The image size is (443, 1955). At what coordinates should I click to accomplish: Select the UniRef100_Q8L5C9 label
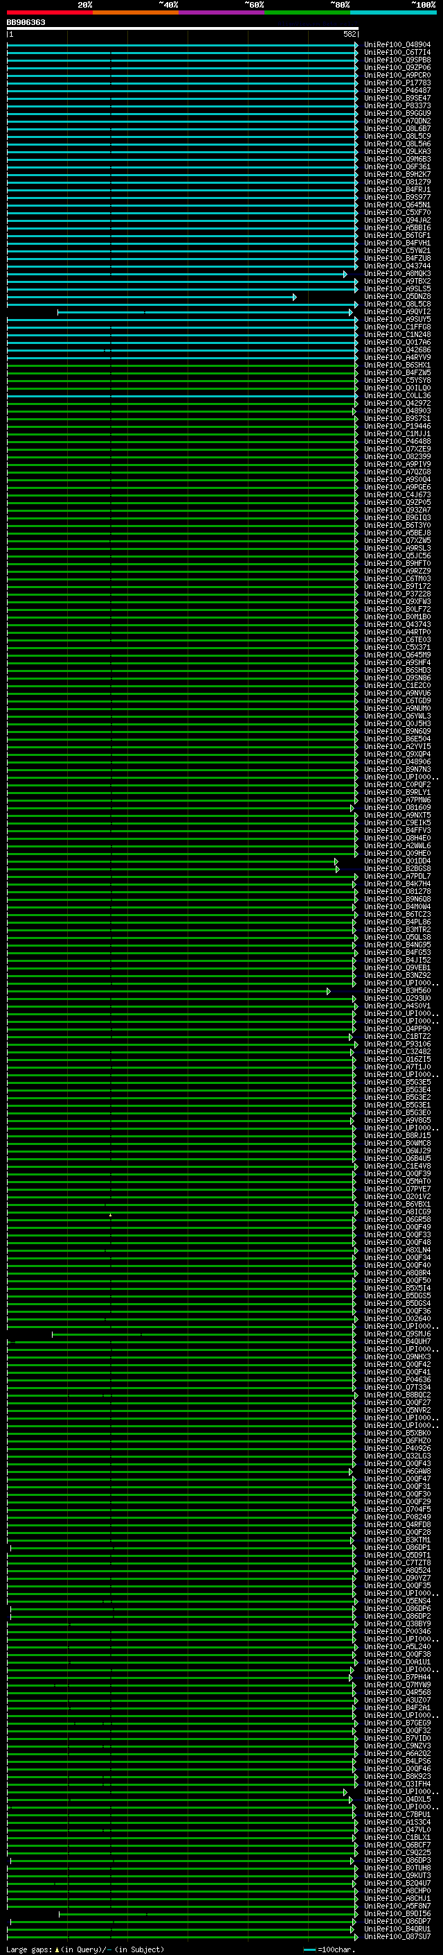[x=397, y=136]
